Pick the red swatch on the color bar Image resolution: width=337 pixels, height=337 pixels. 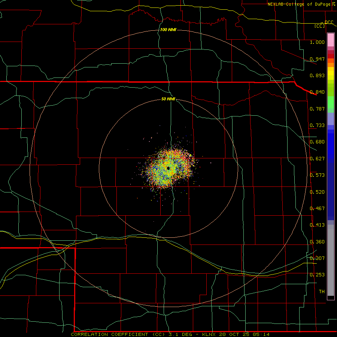tap(331, 56)
